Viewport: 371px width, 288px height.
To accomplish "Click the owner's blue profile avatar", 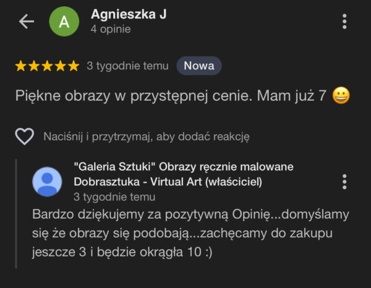I will [x=47, y=182].
